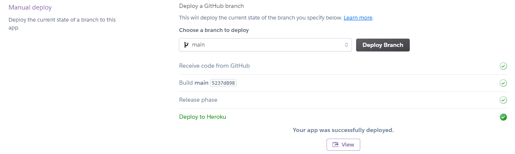Image resolution: width=515 pixels, height=154 pixels.
Task: Click the Receive code from GitHub step
Action: (214, 66)
